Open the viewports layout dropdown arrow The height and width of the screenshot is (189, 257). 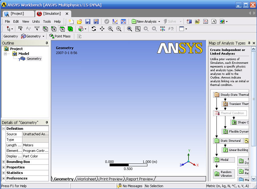pos(186,29)
